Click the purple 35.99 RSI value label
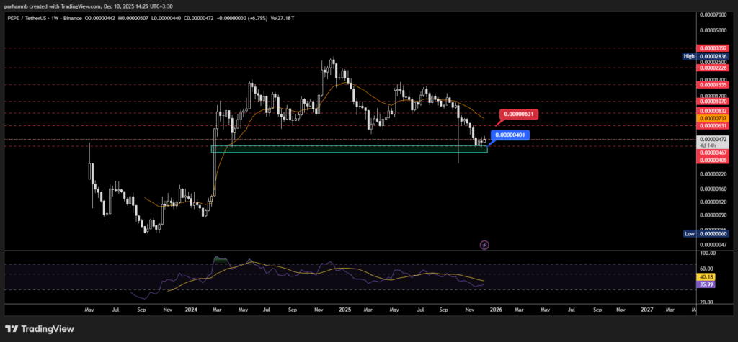The height and width of the screenshot is (342, 738). [704, 284]
